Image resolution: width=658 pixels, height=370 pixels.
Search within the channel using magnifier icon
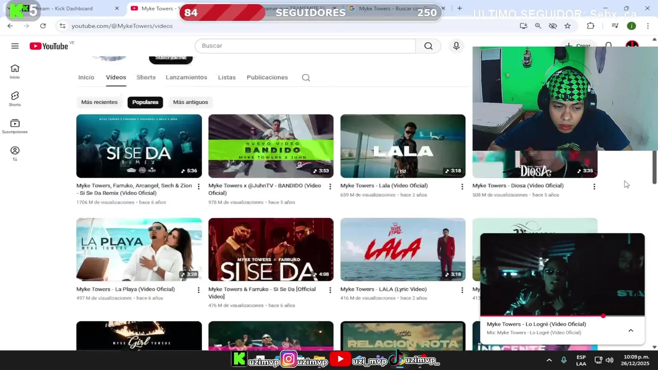click(306, 78)
